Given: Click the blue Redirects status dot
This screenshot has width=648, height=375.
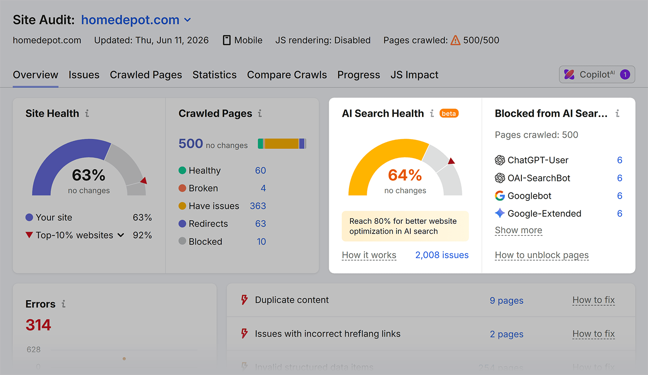Looking at the screenshot, I should 182,223.
